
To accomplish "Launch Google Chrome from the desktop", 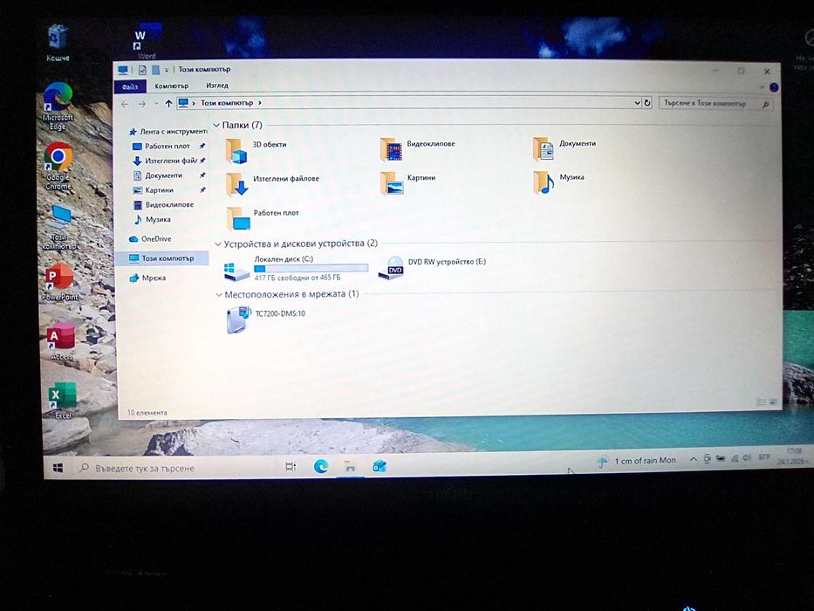I will coord(58,166).
